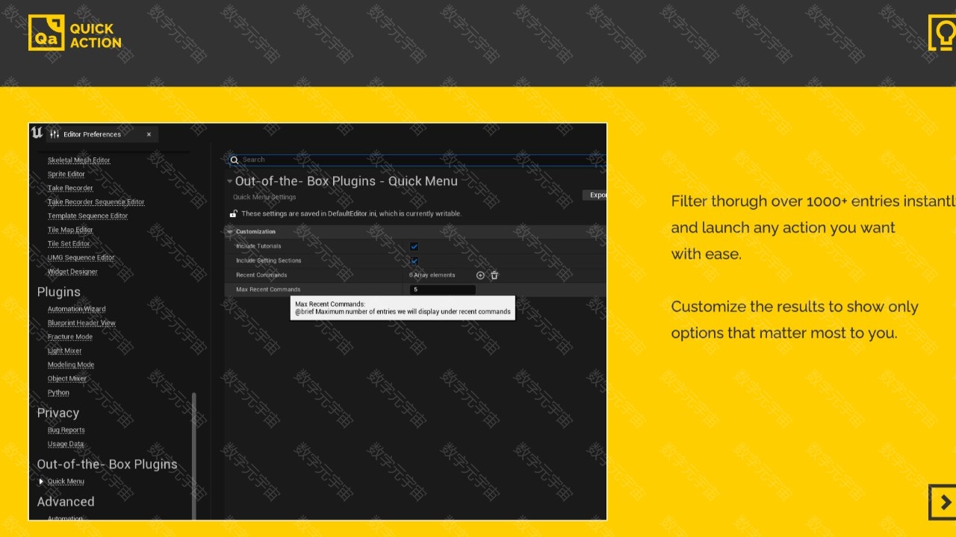Open Skeletal Mesh Editor settings
Viewport: 956px width, 537px height.
[x=78, y=160]
